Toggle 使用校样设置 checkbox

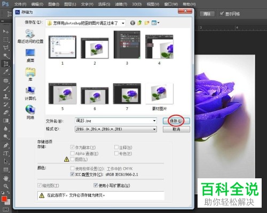pyautogui.click(x=72, y=168)
